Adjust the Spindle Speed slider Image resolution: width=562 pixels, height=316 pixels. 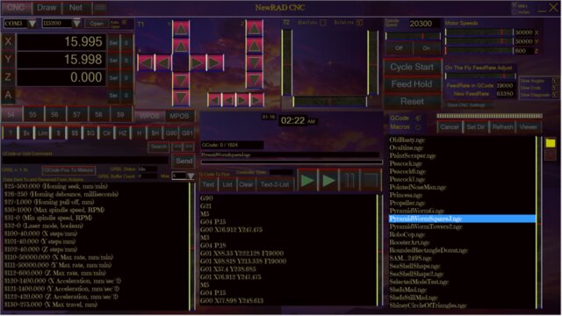[x=413, y=36]
